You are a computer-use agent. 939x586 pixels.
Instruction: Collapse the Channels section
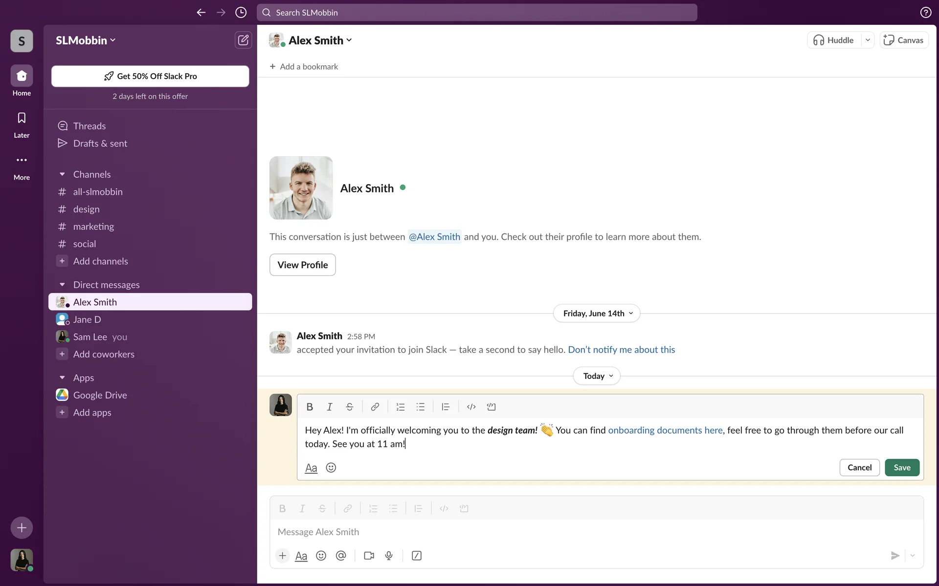(62, 174)
